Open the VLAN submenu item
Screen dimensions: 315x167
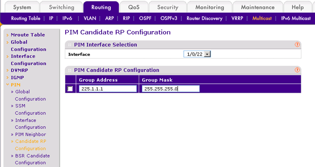coord(90,18)
